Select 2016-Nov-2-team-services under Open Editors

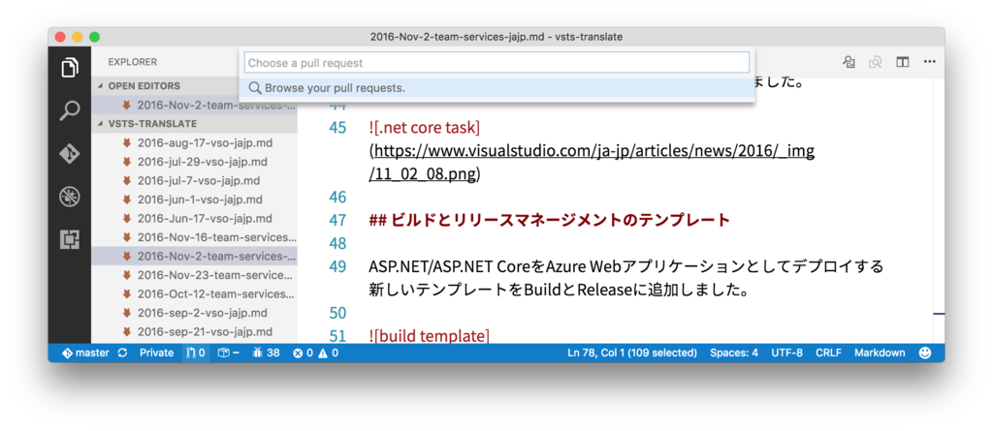pos(194,105)
